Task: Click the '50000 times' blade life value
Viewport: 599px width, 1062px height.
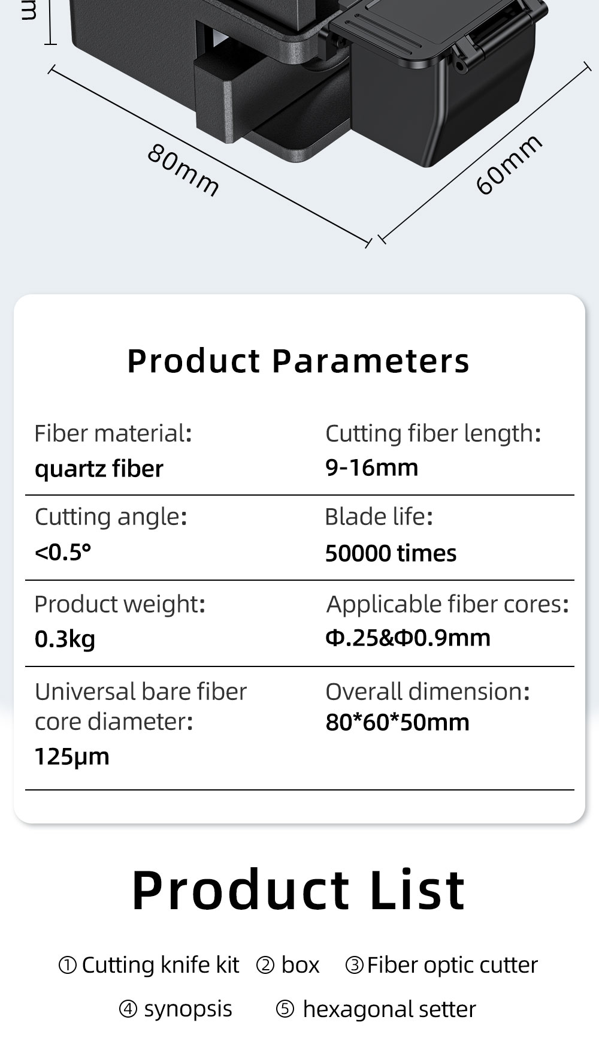Action: coord(391,553)
